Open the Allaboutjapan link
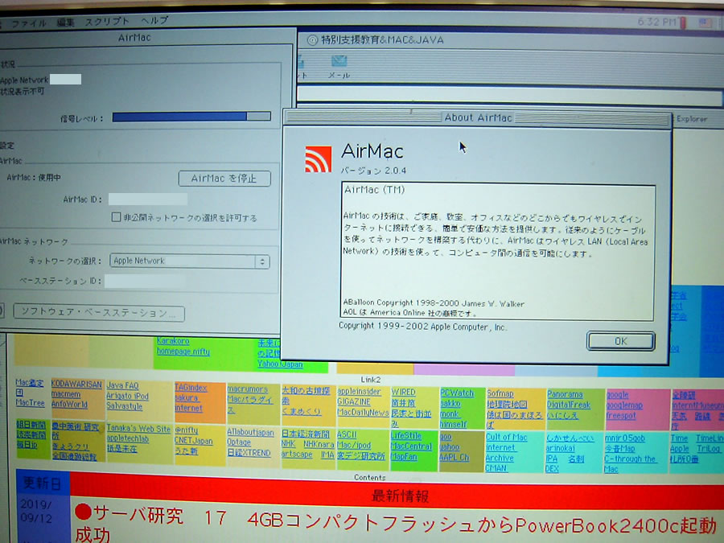 250,432
